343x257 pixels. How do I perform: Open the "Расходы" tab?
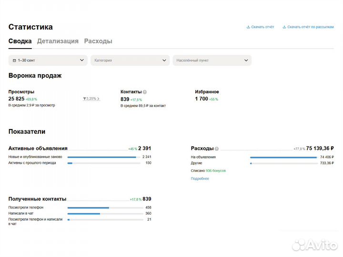point(98,41)
